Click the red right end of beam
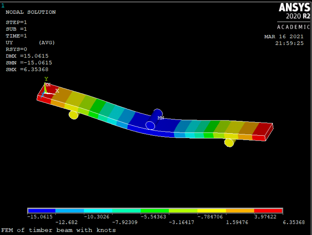 point(263,132)
